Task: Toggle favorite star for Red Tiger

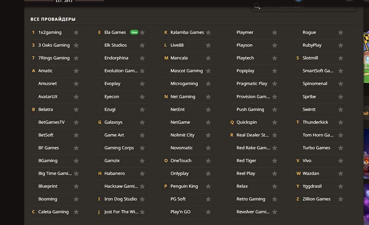Action: (274, 161)
